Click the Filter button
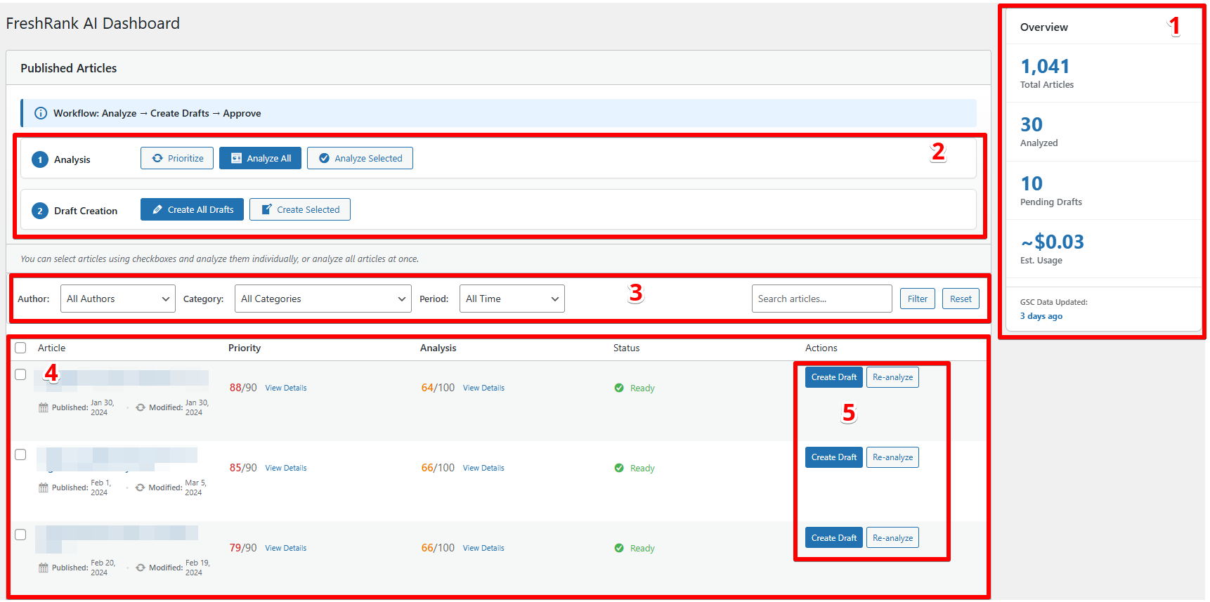1210x602 pixels. pos(918,299)
